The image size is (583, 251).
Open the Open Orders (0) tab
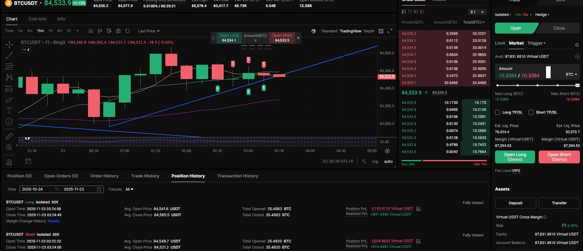[61, 176]
